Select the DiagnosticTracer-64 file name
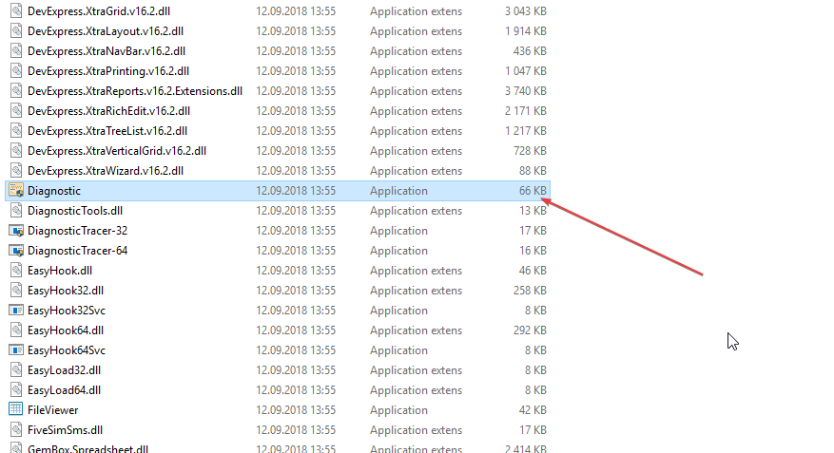Image resolution: width=834 pixels, height=453 pixels. [x=78, y=251]
